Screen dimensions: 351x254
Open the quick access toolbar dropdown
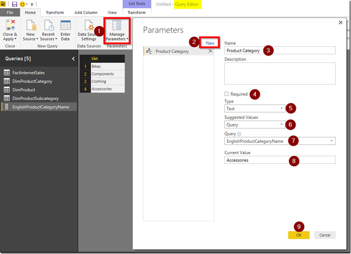[32, 4]
